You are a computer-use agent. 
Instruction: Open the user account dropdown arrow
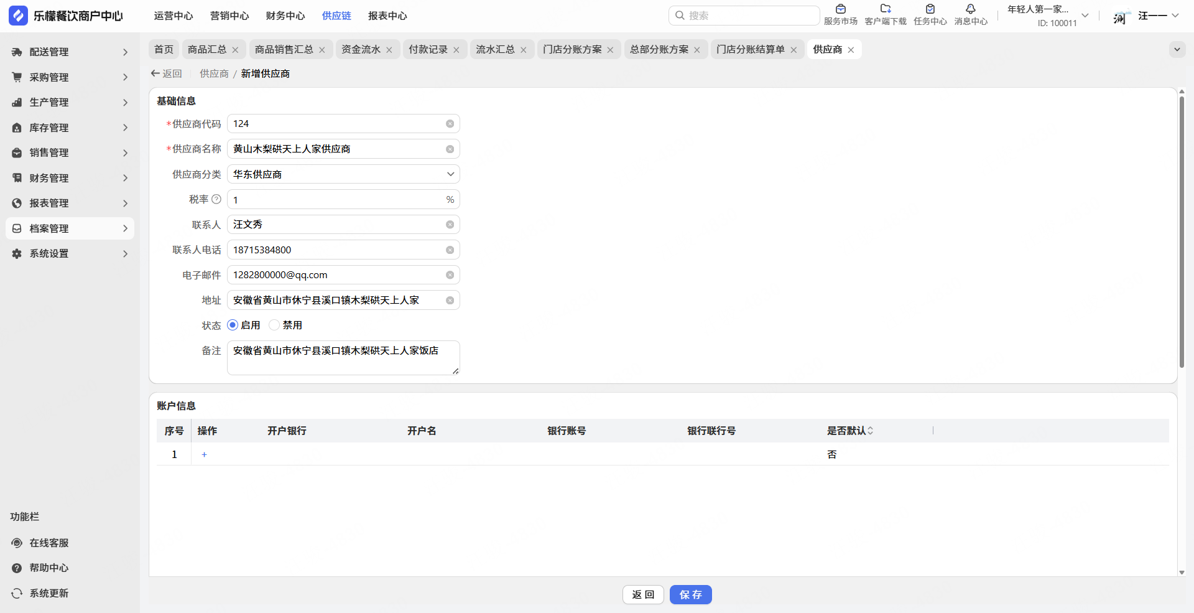point(1175,16)
